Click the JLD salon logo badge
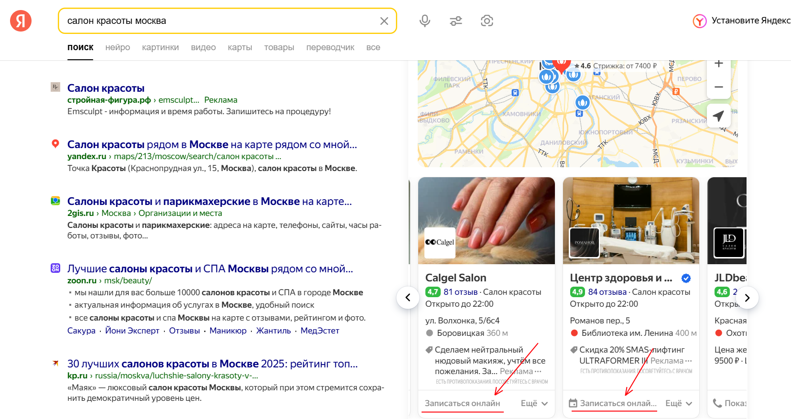This screenshot has width=791, height=419. tap(729, 243)
